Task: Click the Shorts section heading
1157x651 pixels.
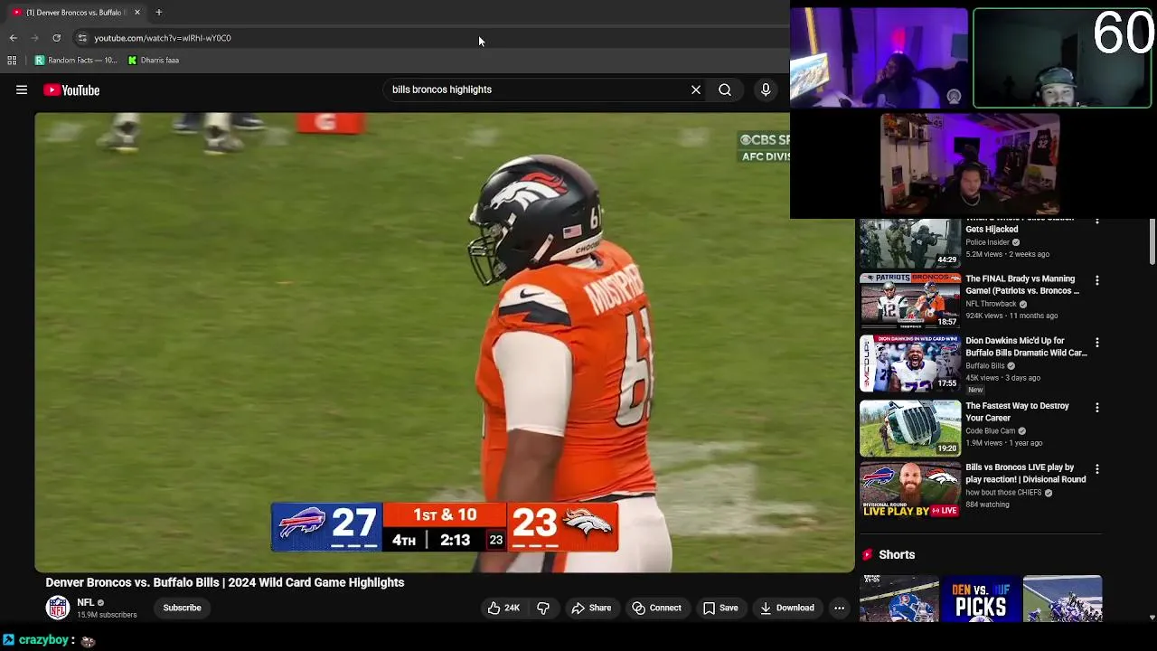Action: (897, 555)
